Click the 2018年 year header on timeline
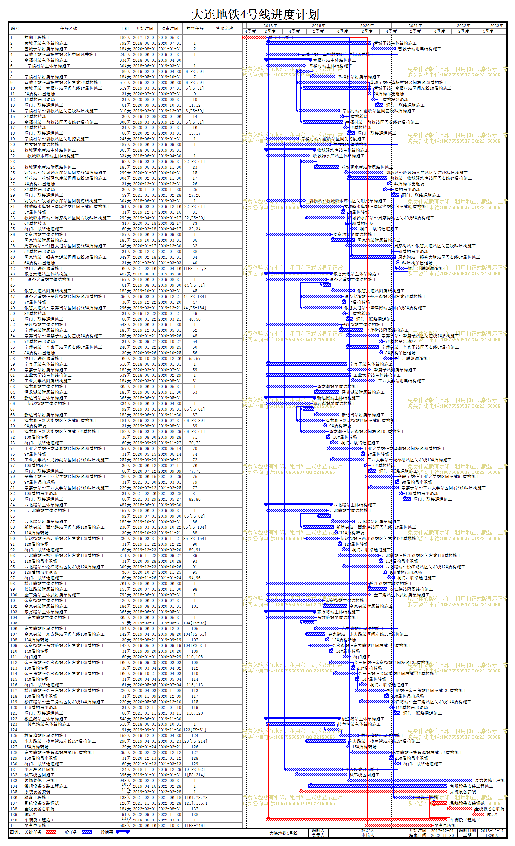 [x=270, y=25]
